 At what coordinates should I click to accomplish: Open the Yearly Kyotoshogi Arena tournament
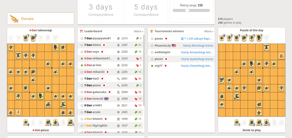coord(197,59)
